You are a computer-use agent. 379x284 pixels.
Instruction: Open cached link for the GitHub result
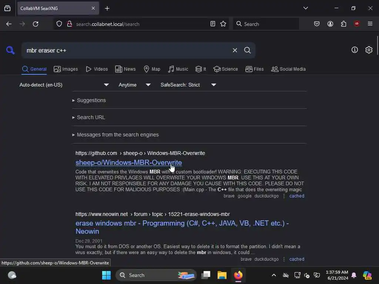point(297,196)
